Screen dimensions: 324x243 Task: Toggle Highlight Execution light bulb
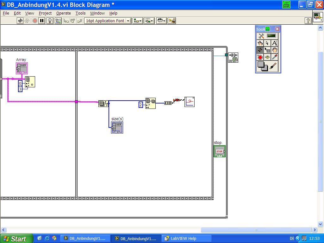50,21
